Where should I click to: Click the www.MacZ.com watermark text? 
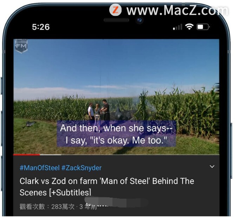pos(177,10)
